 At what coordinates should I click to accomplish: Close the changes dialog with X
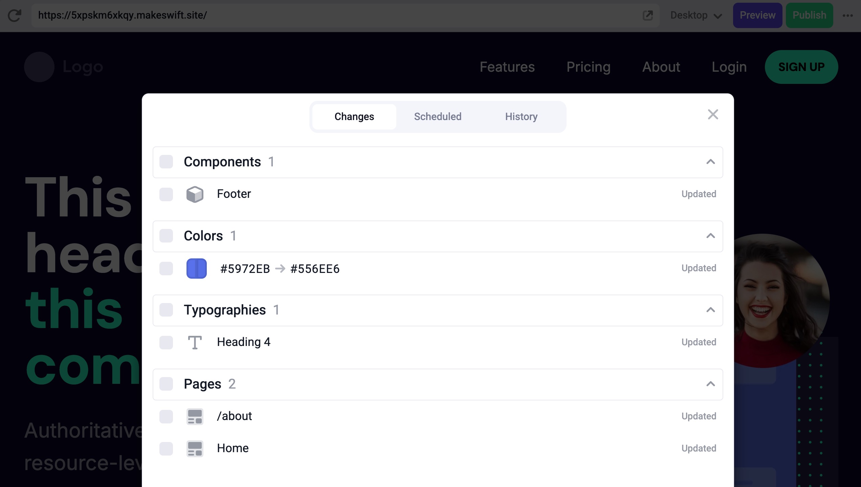[713, 115]
